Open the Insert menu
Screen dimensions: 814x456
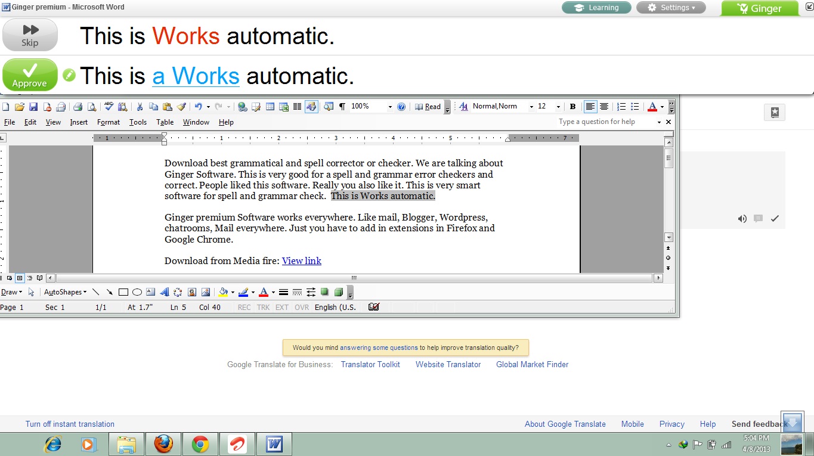tap(79, 122)
